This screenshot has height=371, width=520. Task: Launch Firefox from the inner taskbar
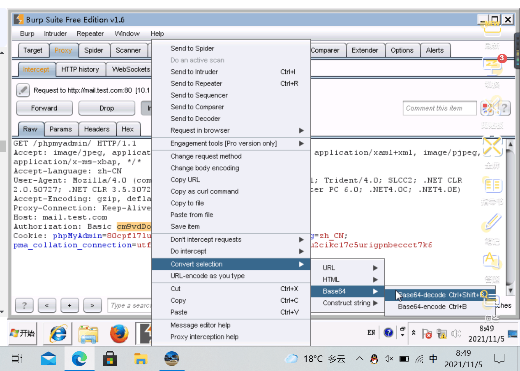click(119, 333)
